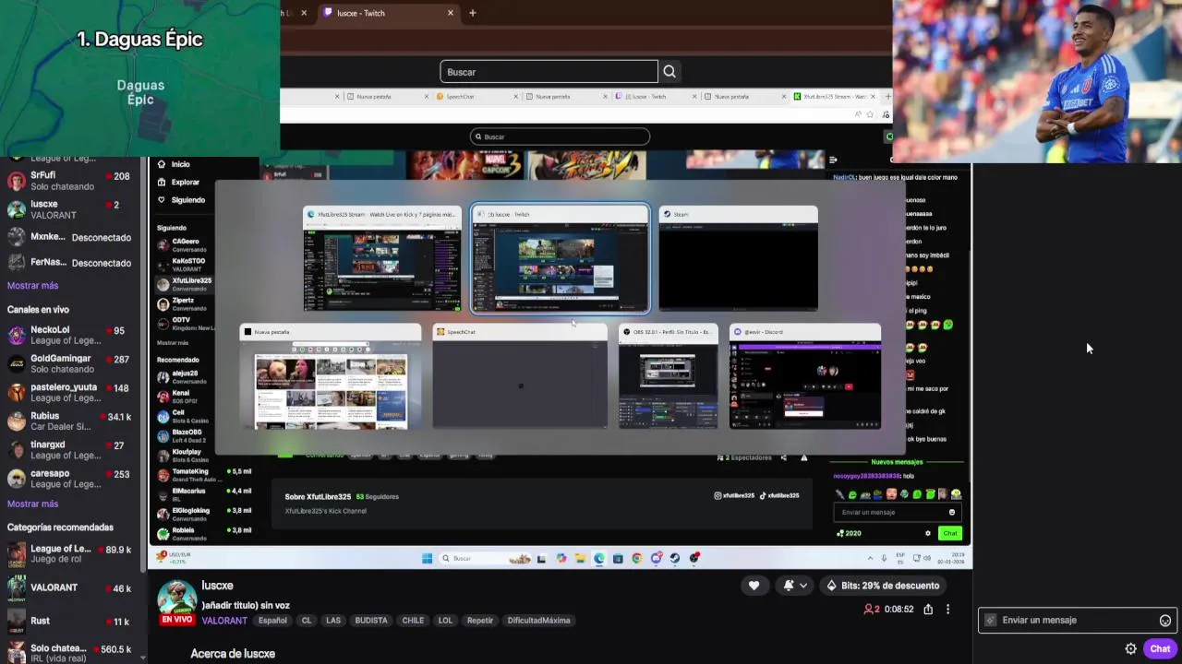Open Rust recommended category
Screen dimensions: 1182x664
click(x=69, y=621)
